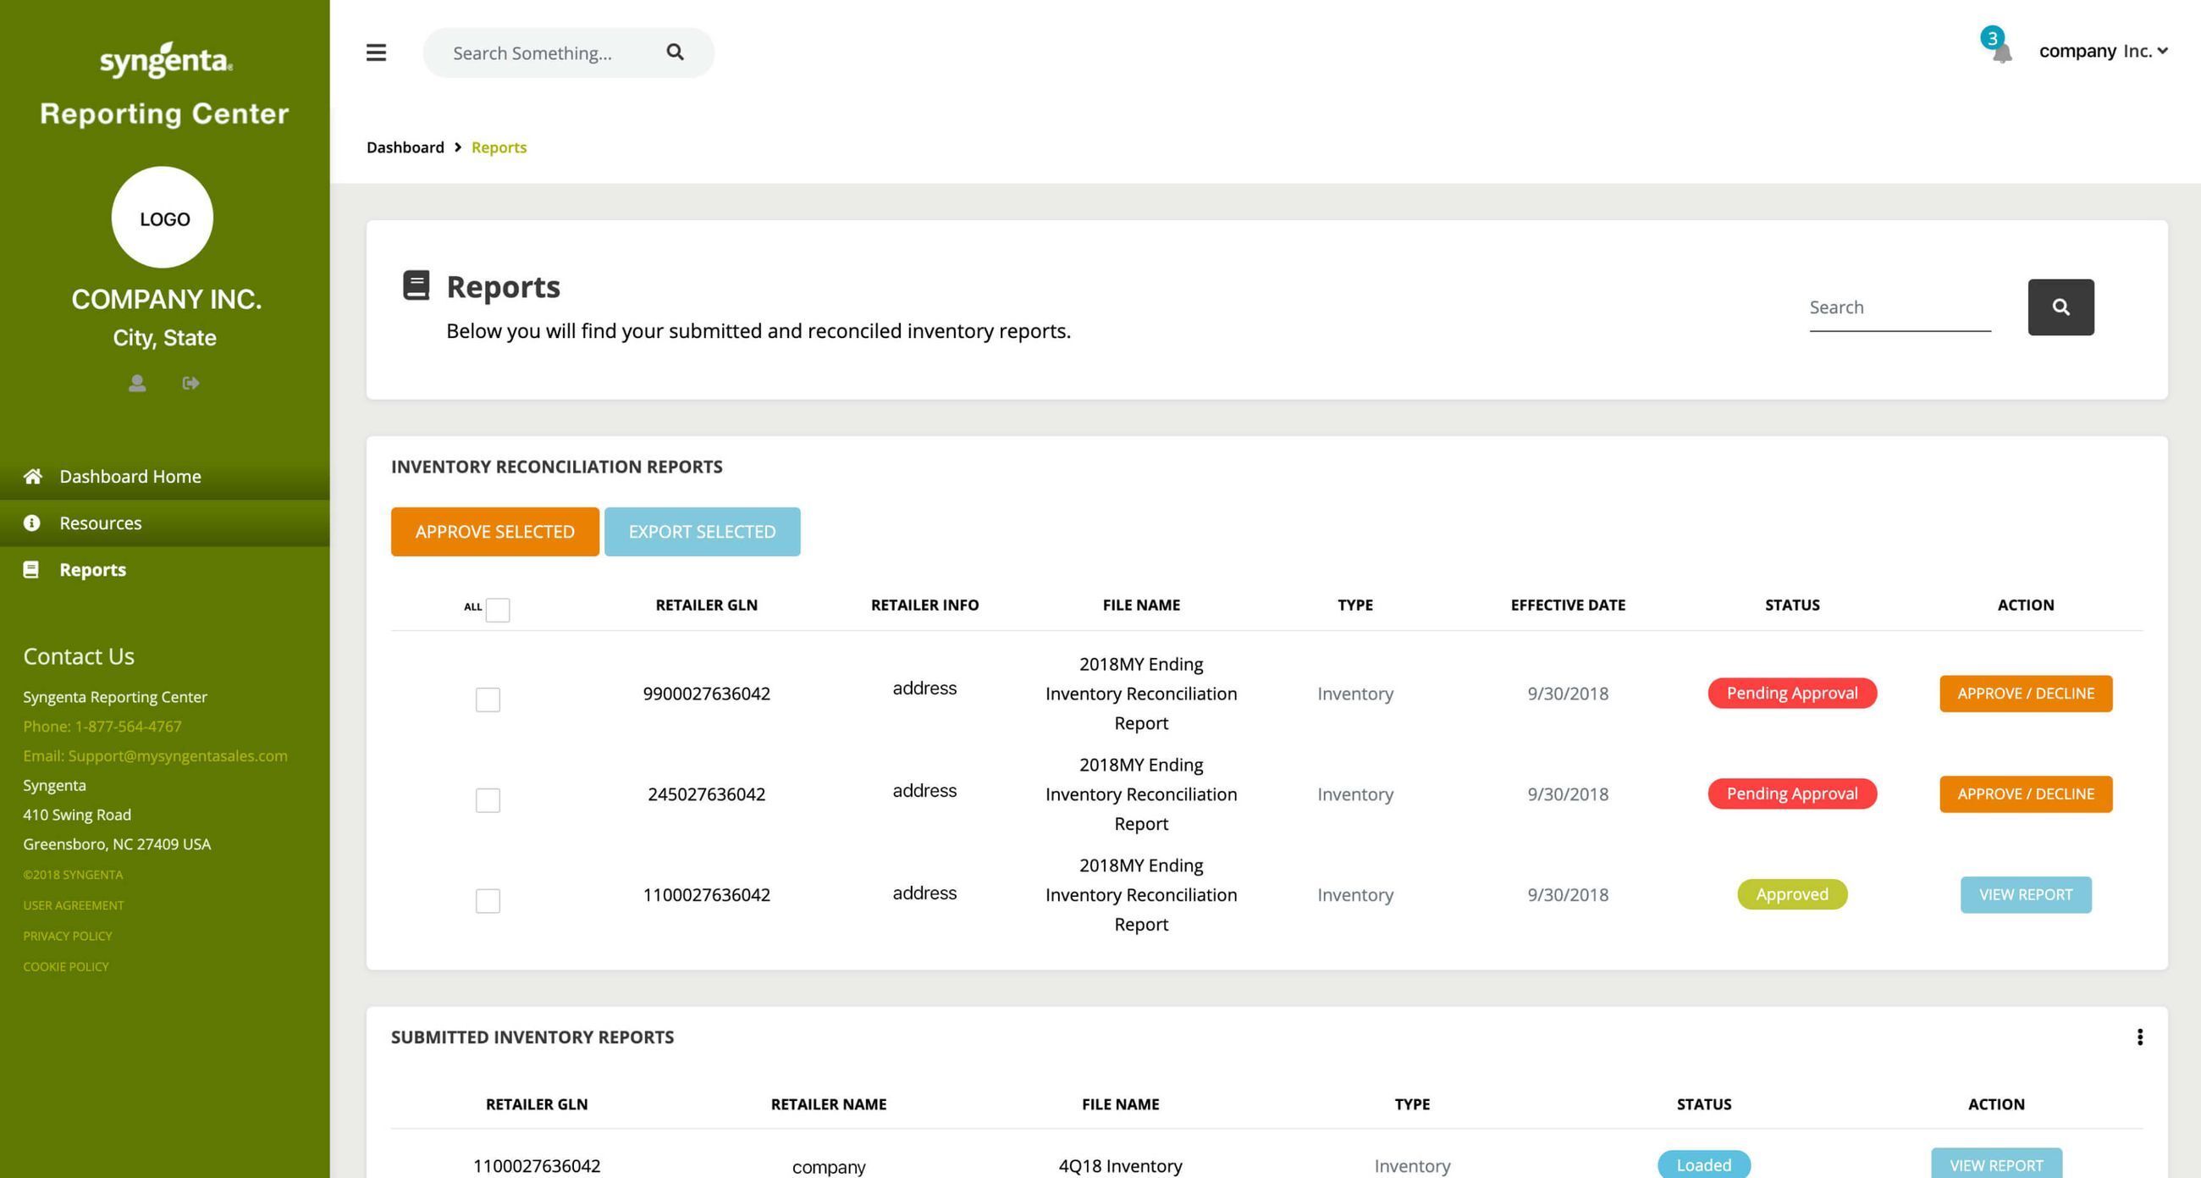Screen dimensions: 2201x1178
Task: Select the checkbox for retailer 1100027636042
Action: [x=488, y=900]
